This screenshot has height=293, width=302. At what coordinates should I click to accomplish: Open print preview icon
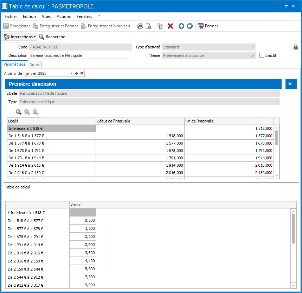pyautogui.click(x=148, y=26)
